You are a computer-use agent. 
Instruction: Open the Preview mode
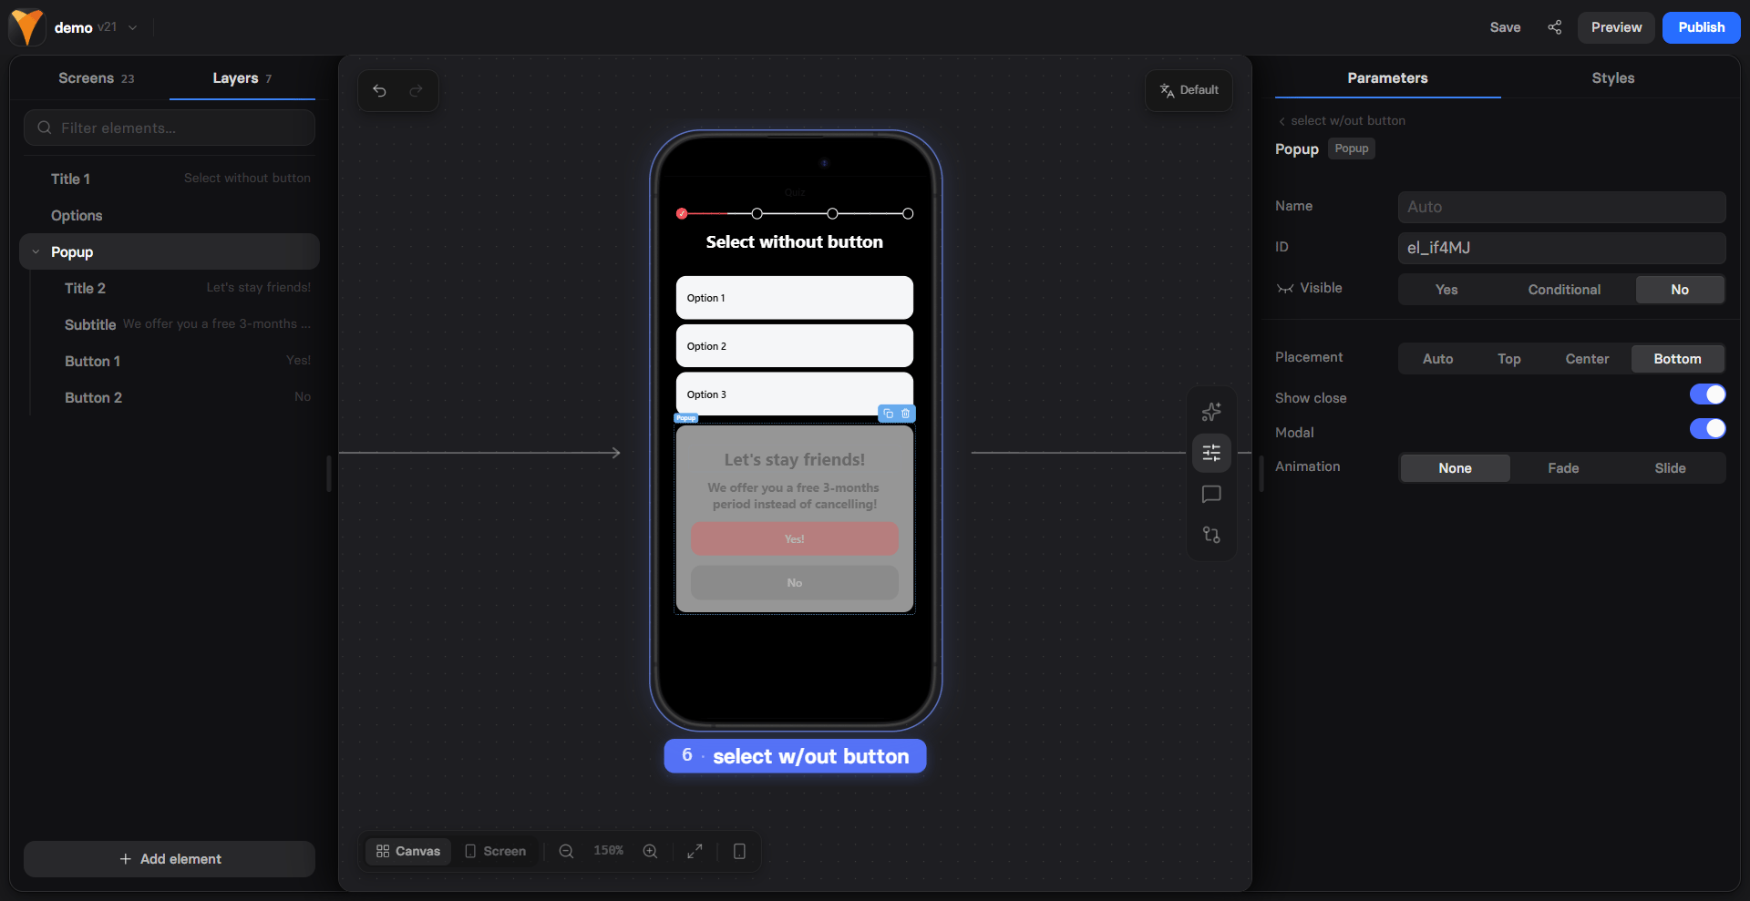(x=1616, y=27)
